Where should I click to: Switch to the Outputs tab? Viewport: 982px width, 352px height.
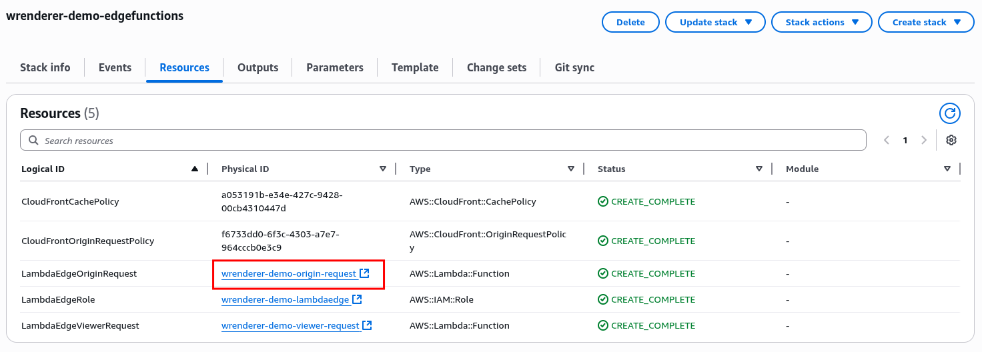point(258,67)
